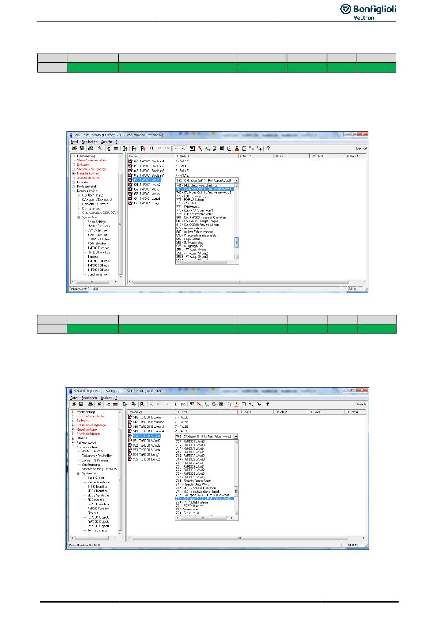
Task: Green P upload arrow icon, upper VPlus toolbar
Action: [x=134, y=148]
